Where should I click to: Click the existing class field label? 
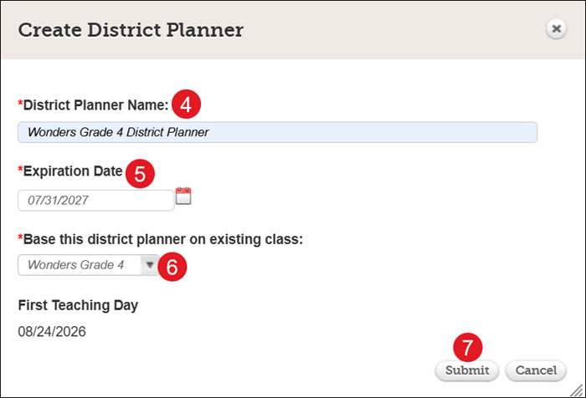pos(161,239)
